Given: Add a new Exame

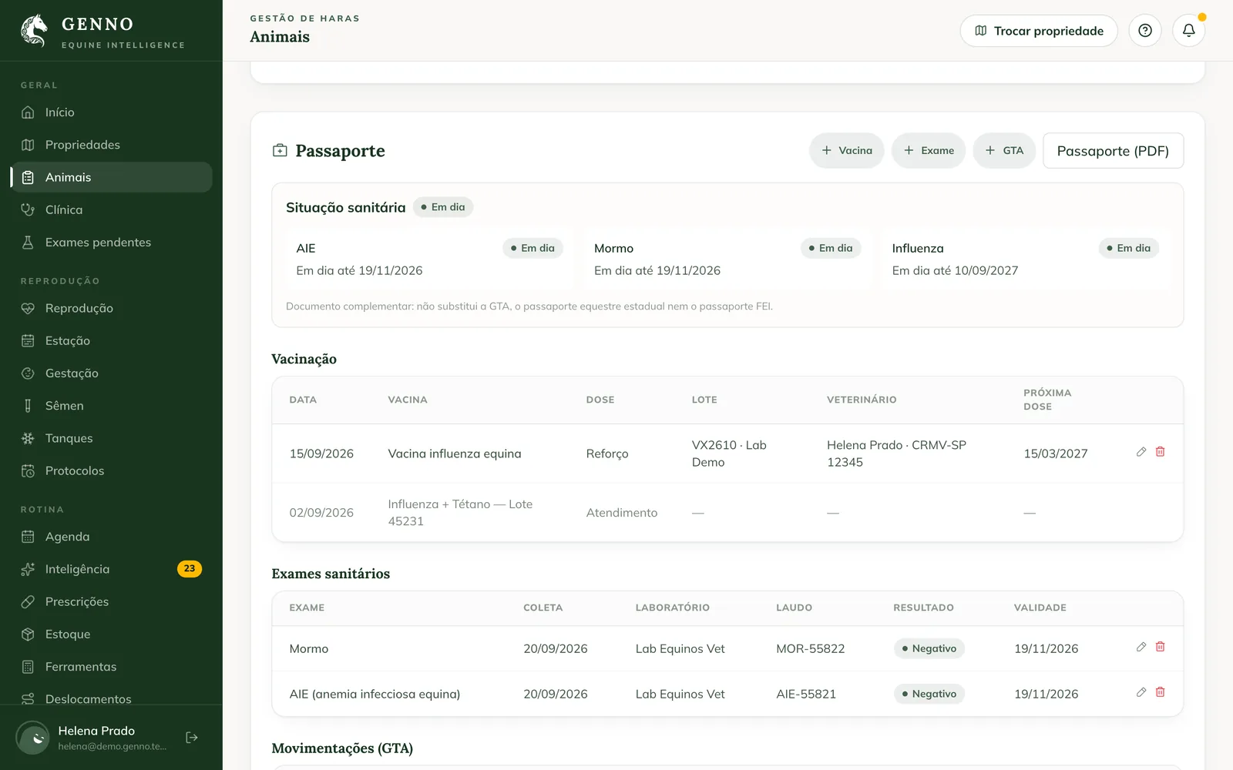Looking at the screenshot, I should 929,150.
